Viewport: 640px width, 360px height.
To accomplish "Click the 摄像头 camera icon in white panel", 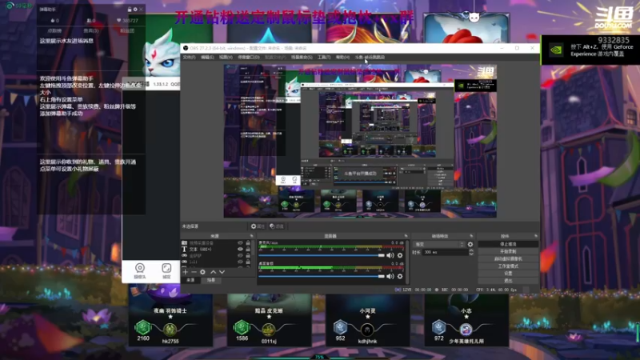I will 139,270.
